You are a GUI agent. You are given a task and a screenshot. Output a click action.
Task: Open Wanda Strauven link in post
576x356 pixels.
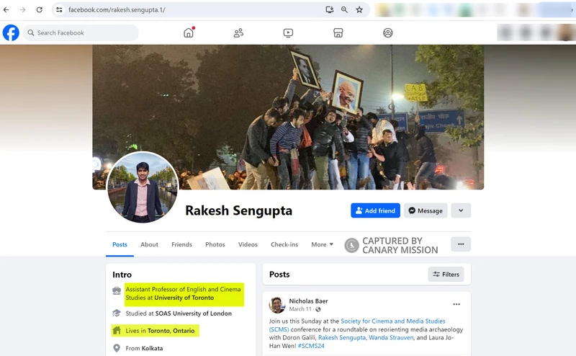[391, 337]
